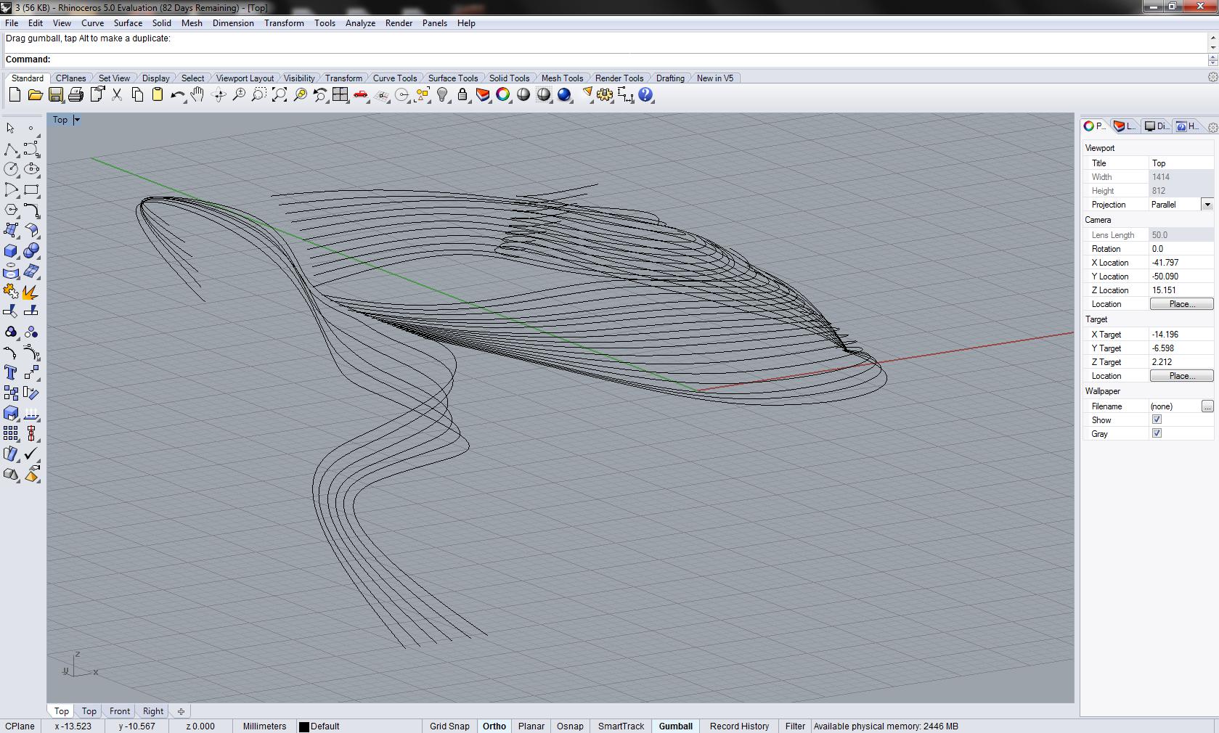
Task: Open the Millimeters units pane in status bar
Action: 264,726
